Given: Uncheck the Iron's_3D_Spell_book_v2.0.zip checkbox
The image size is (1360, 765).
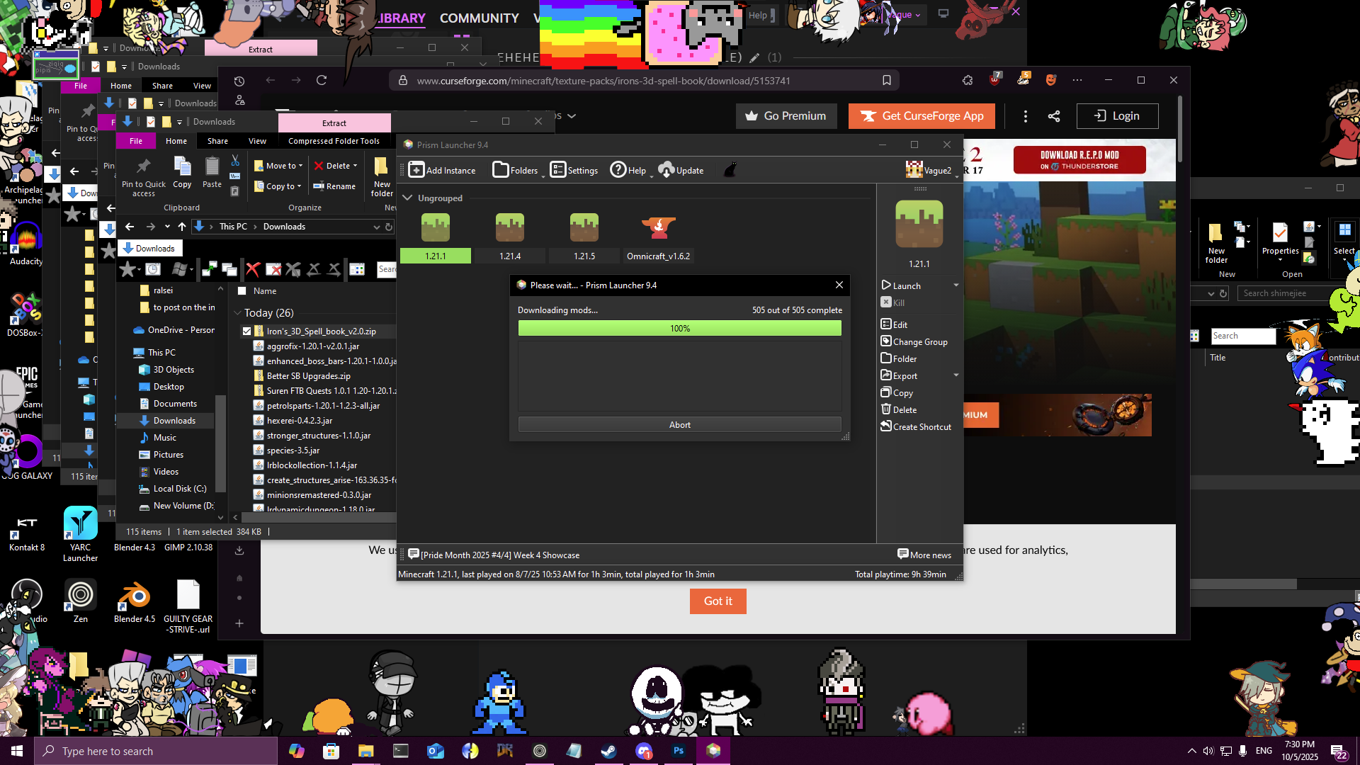Looking at the screenshot, I should pos(246,331).
